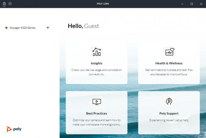The width and height of the screenshot is (206, 138).
Task: Click 'Experiencing issues? Let us help.' text
Action: coord(169,120)
